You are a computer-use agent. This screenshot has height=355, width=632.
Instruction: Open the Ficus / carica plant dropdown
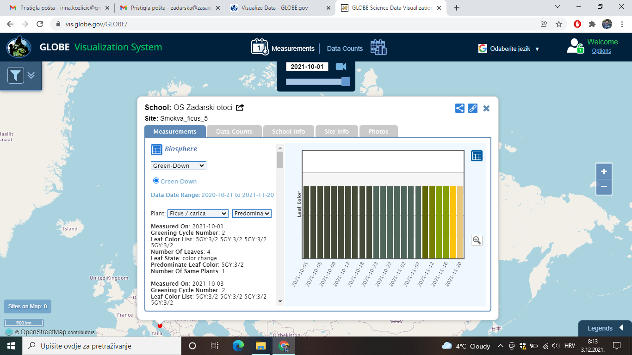pos(198,214)
